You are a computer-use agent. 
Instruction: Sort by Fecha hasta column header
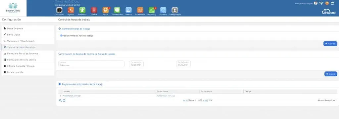tap(221, 92)
